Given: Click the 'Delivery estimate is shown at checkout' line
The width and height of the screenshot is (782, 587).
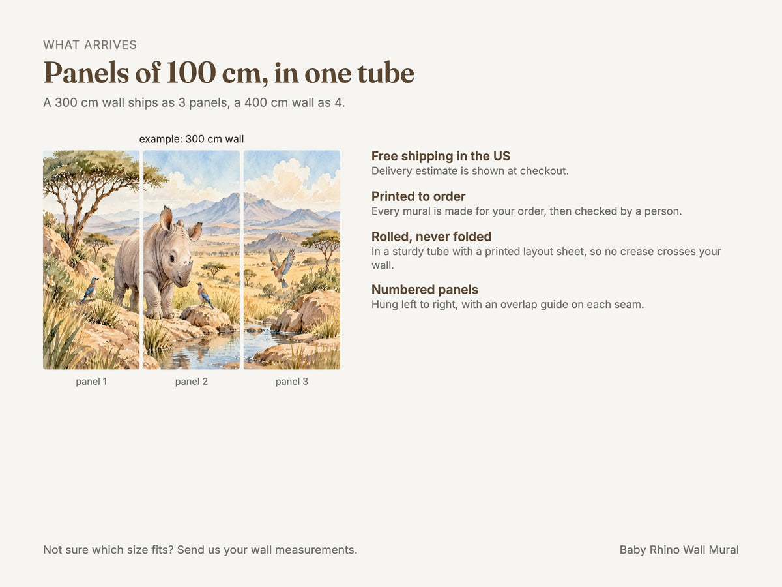Looking at the screenshot, I should [x=470, y=171].
